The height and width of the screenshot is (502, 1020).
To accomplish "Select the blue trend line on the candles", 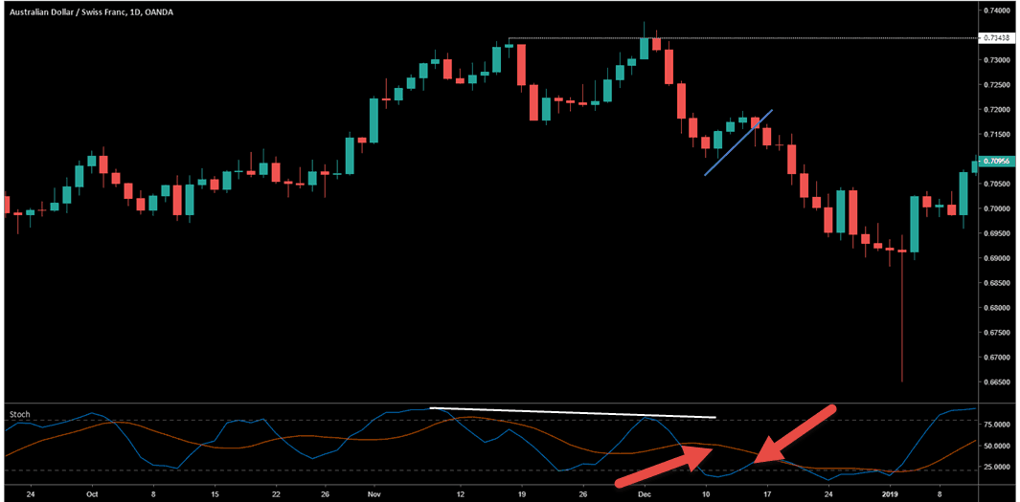I will (x=738, y=142).
